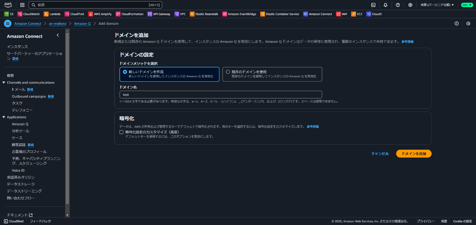
Task: Open the info panel icon
Action: (457, 23)
